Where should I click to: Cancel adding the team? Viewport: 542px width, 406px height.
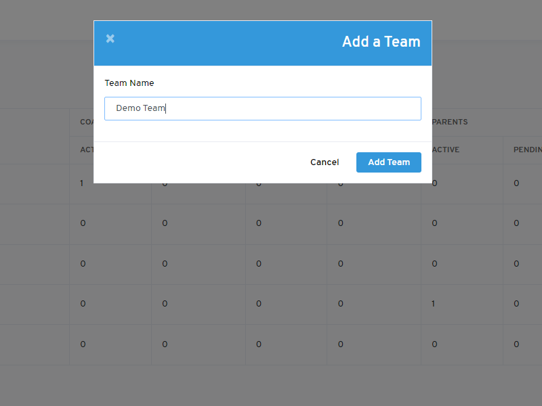[x=325, y=162]
